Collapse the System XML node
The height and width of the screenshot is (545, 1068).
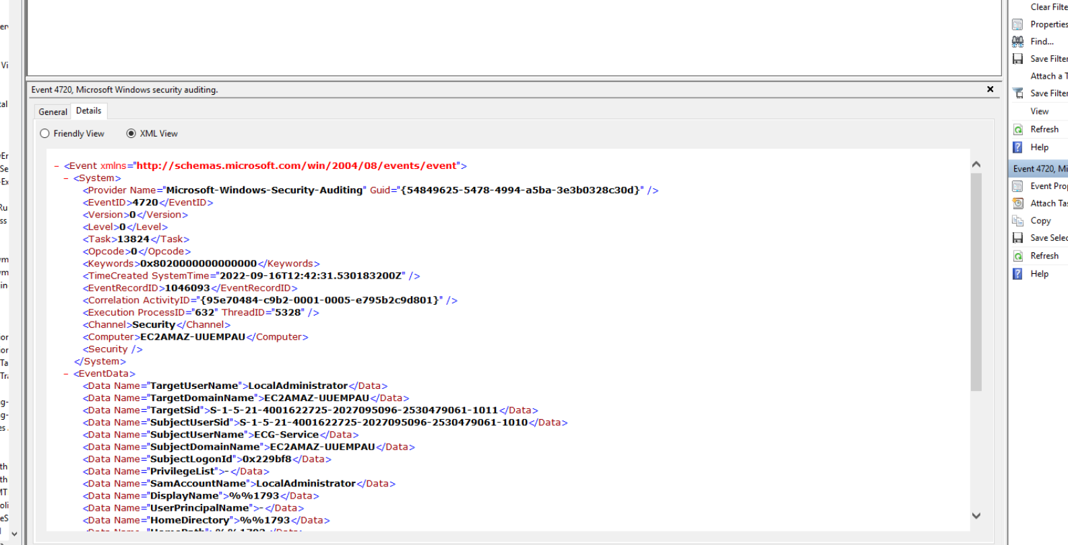pos(66,178)
